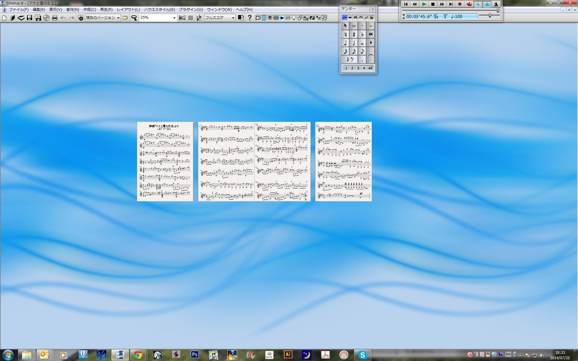578x361 pixels.
Task: Open Google Chrome from taskbar
Action: pyautogui.click(x=138, y=355)
